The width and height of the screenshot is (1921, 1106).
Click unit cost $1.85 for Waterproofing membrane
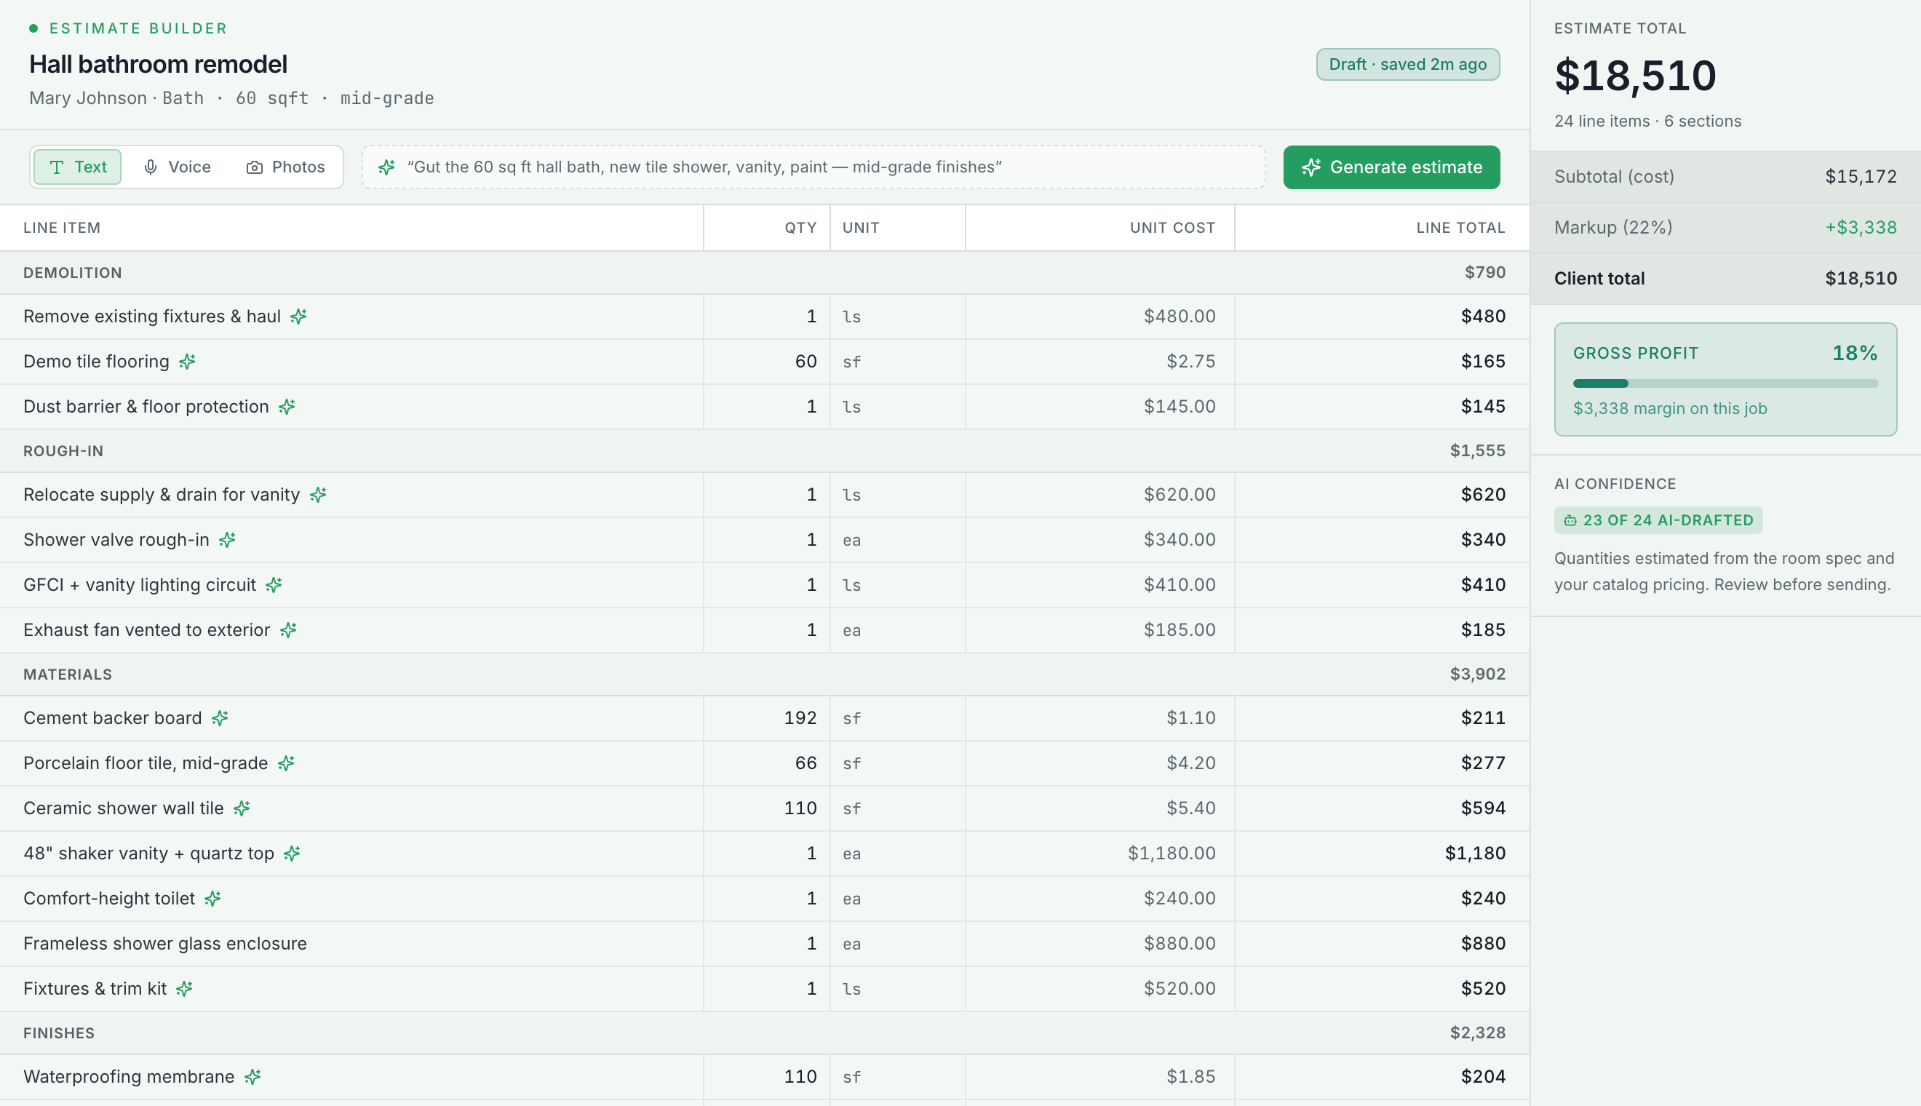(x=1190, y=1076)
